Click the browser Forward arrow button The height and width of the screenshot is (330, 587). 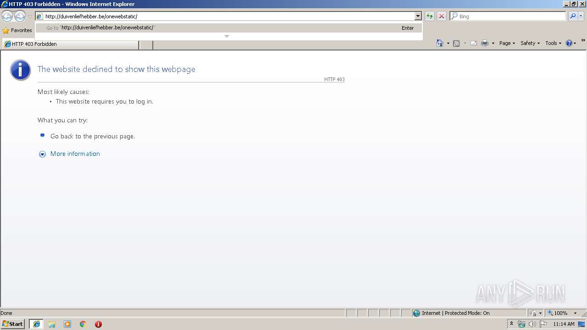click(x=20, y=16)
